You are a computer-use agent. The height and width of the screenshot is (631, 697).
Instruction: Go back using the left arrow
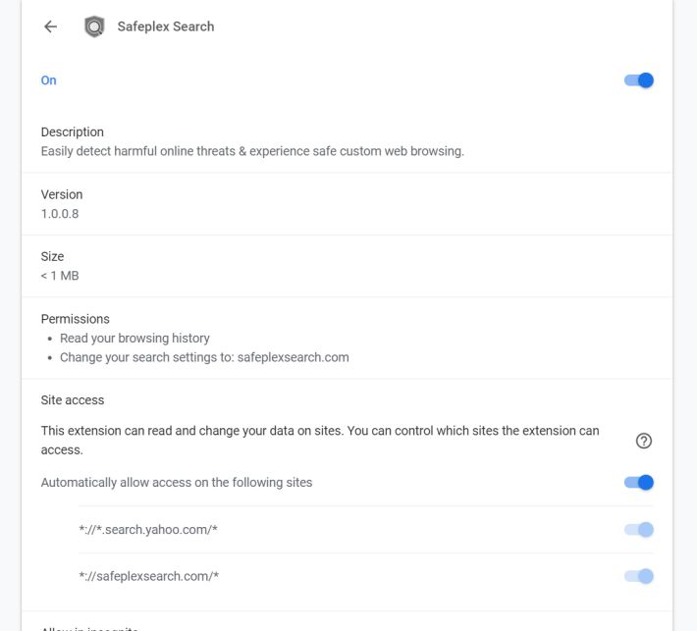[x=50, y=26]
